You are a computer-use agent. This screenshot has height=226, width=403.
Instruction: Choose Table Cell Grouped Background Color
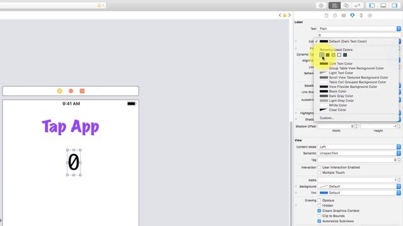[x=356, y=82]
